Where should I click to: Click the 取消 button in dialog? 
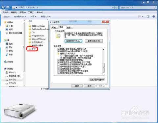tap(90, 86)
